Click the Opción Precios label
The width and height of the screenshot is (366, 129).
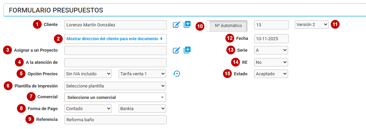pyautogui.click(x=42, y=74)
